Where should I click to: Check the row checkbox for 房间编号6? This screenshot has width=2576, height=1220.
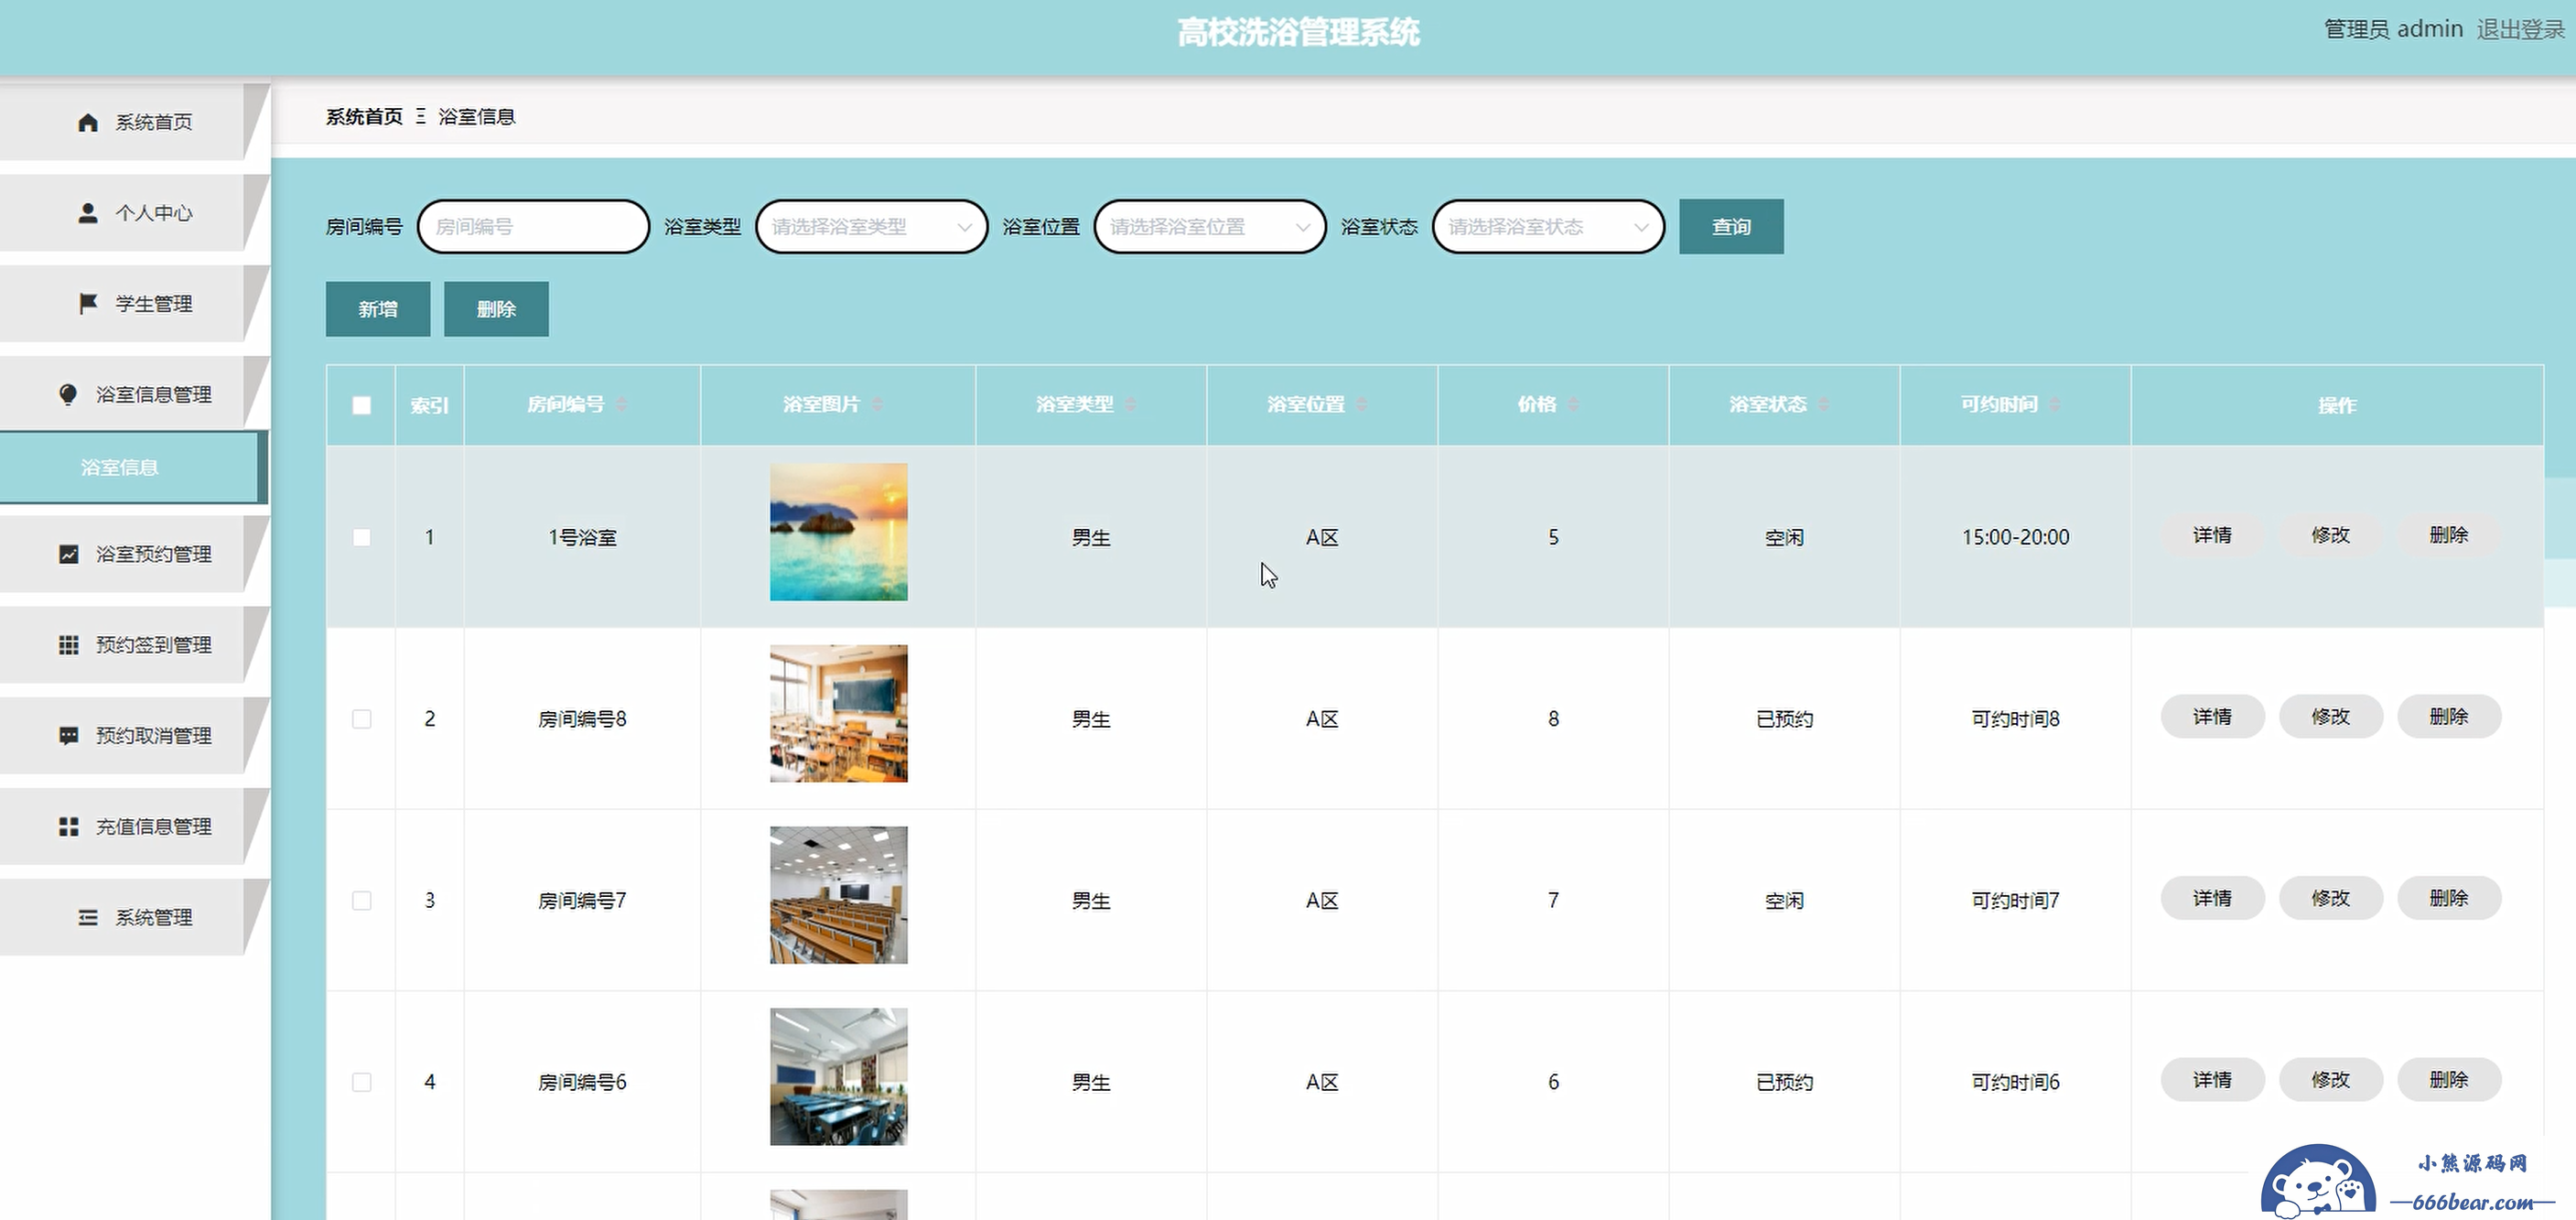click(x=362, y=1082)
